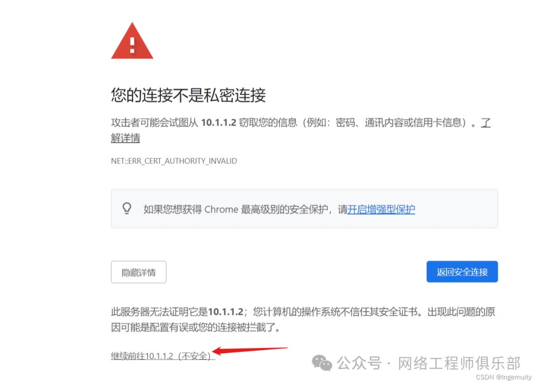Click the lightbulb tip icon
Image resolution: width=538 pixels, height=385 pixels.
point(127,208)
